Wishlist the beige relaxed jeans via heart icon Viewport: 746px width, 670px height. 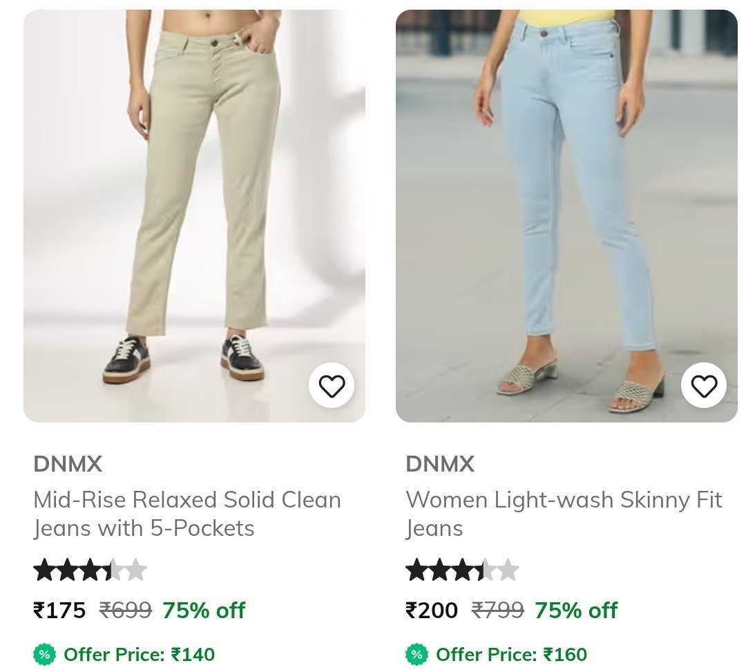[331, 386]
